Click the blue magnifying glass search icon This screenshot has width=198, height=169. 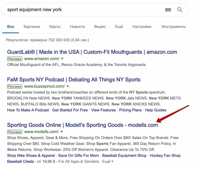tap(180, 10)
